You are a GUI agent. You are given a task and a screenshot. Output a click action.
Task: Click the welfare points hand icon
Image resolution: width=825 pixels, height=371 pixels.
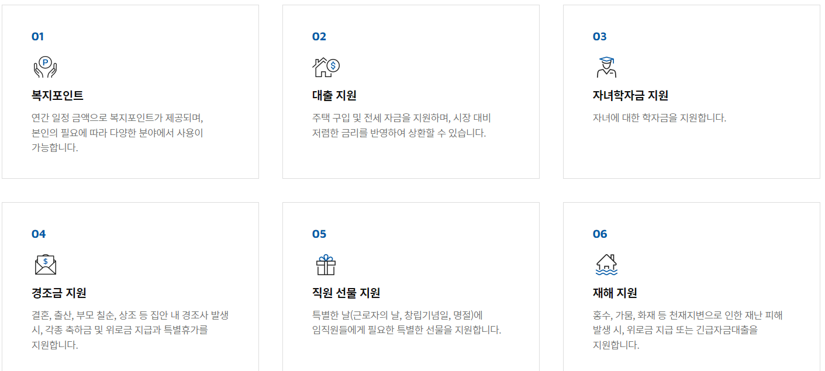coord(44,66)
